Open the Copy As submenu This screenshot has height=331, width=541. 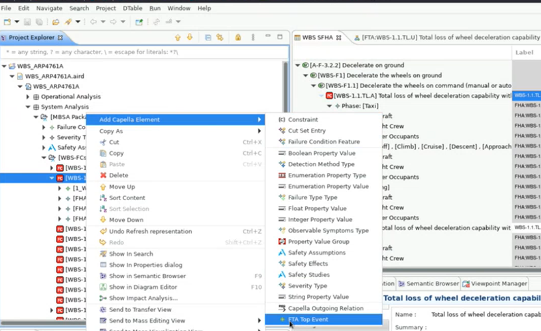[x=175, y=131]
